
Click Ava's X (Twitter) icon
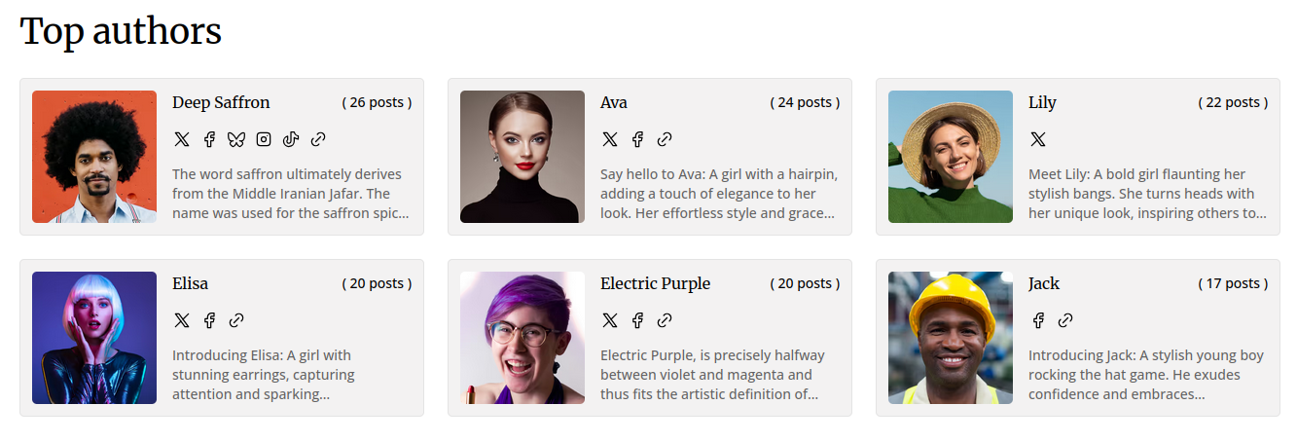pyautogui.click(x=609, y=139)
